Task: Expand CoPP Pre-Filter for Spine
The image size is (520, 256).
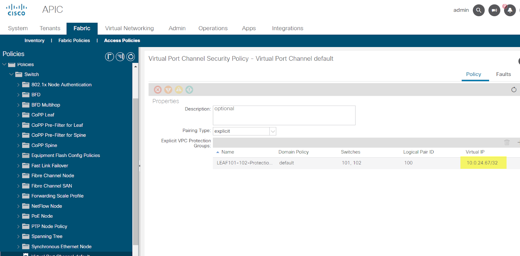Action: [18, 135]
